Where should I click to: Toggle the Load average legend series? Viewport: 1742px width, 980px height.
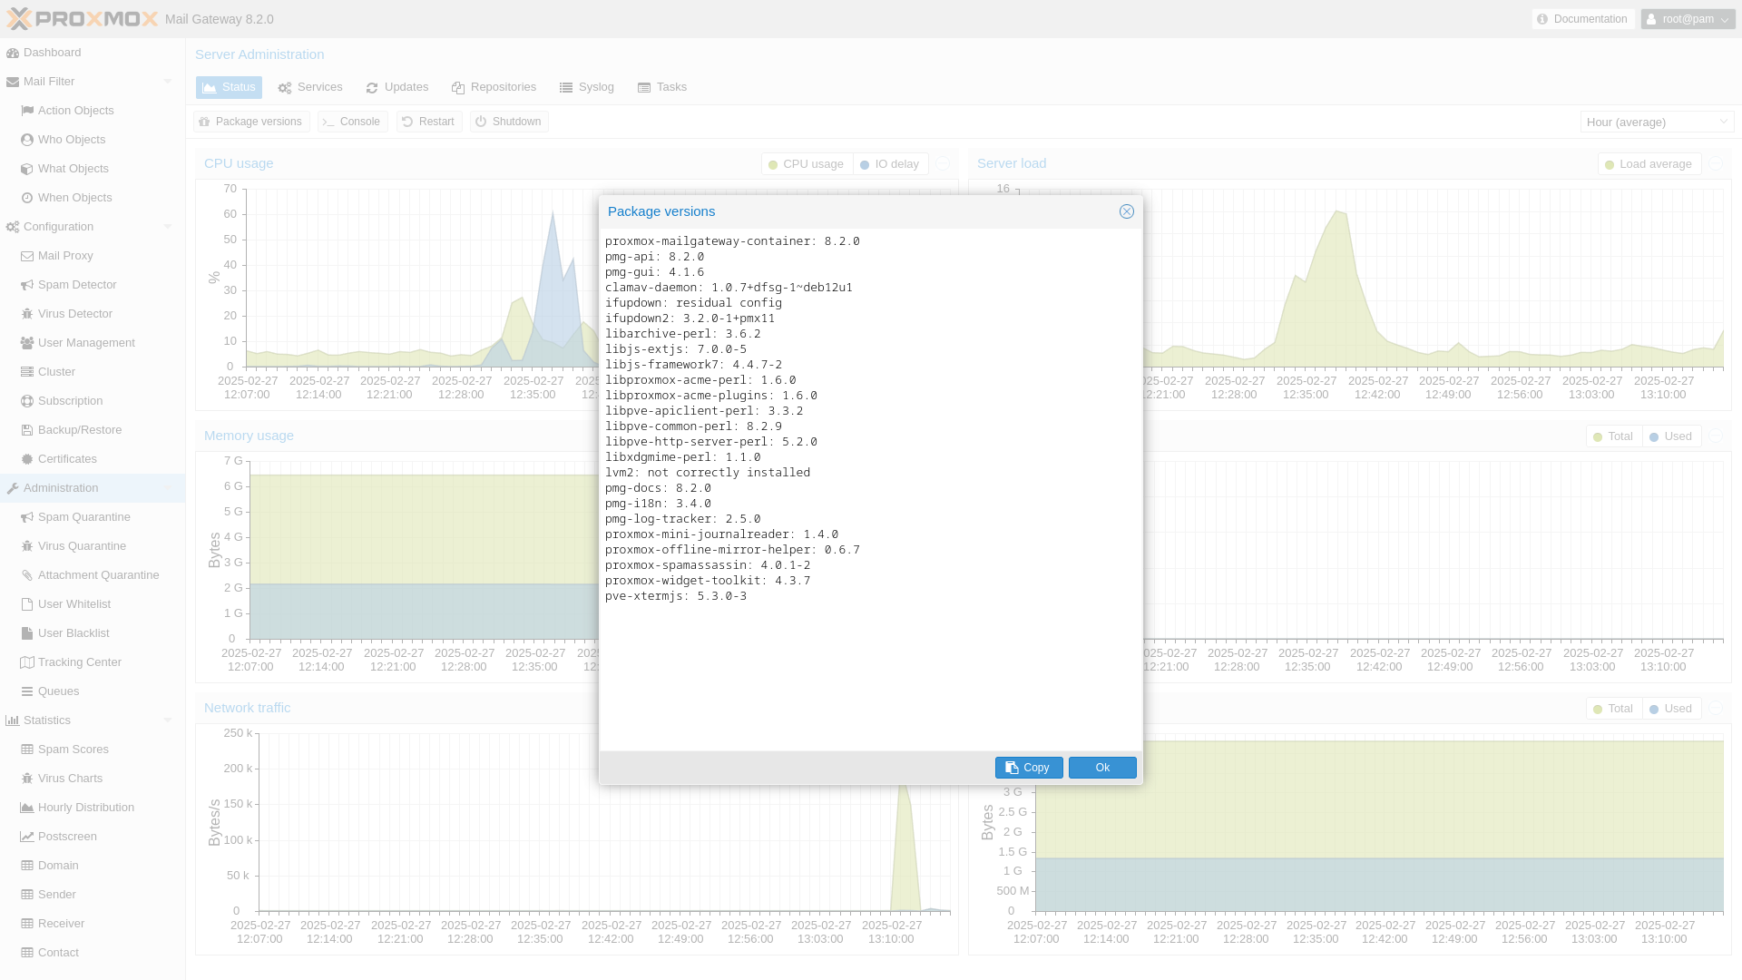(1648, 164)
